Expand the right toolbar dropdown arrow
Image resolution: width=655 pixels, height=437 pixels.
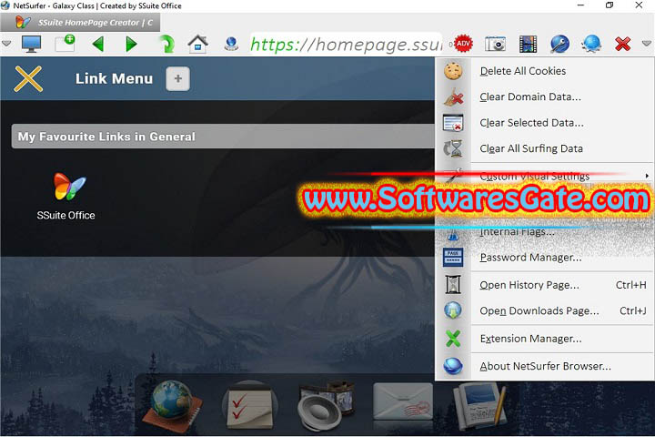click(646, 44)
